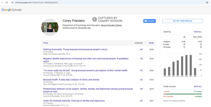Select year 2018 of first publication row
The width and height of the screenshot is (211, 107).
[x=151, y=49]
